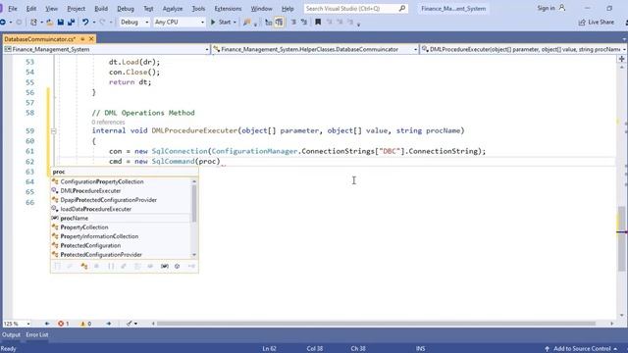The height and width of the screenshot is (353, 628).
Task: Switch to the DatabaseCommunicator.cs tab
Action: click(39, 39)
